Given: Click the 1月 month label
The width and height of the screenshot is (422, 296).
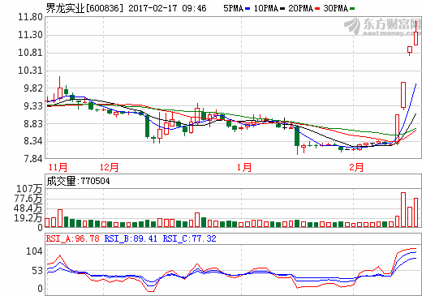Looking at the screenshot, I should [244, 167].
